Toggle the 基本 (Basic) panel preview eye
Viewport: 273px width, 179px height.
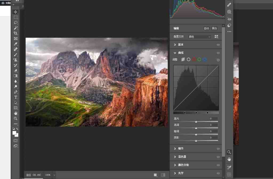(218, 45)
